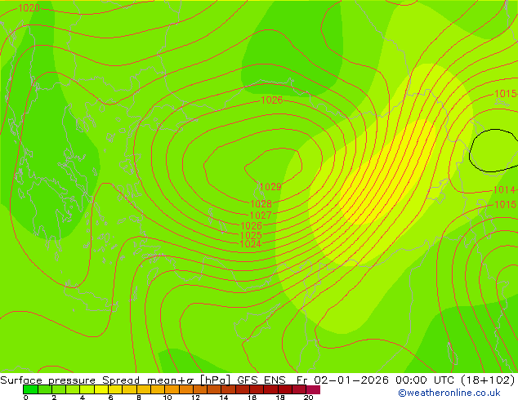Pick the legend swatch starting at 12
The image size is (518, 400).
200,389
